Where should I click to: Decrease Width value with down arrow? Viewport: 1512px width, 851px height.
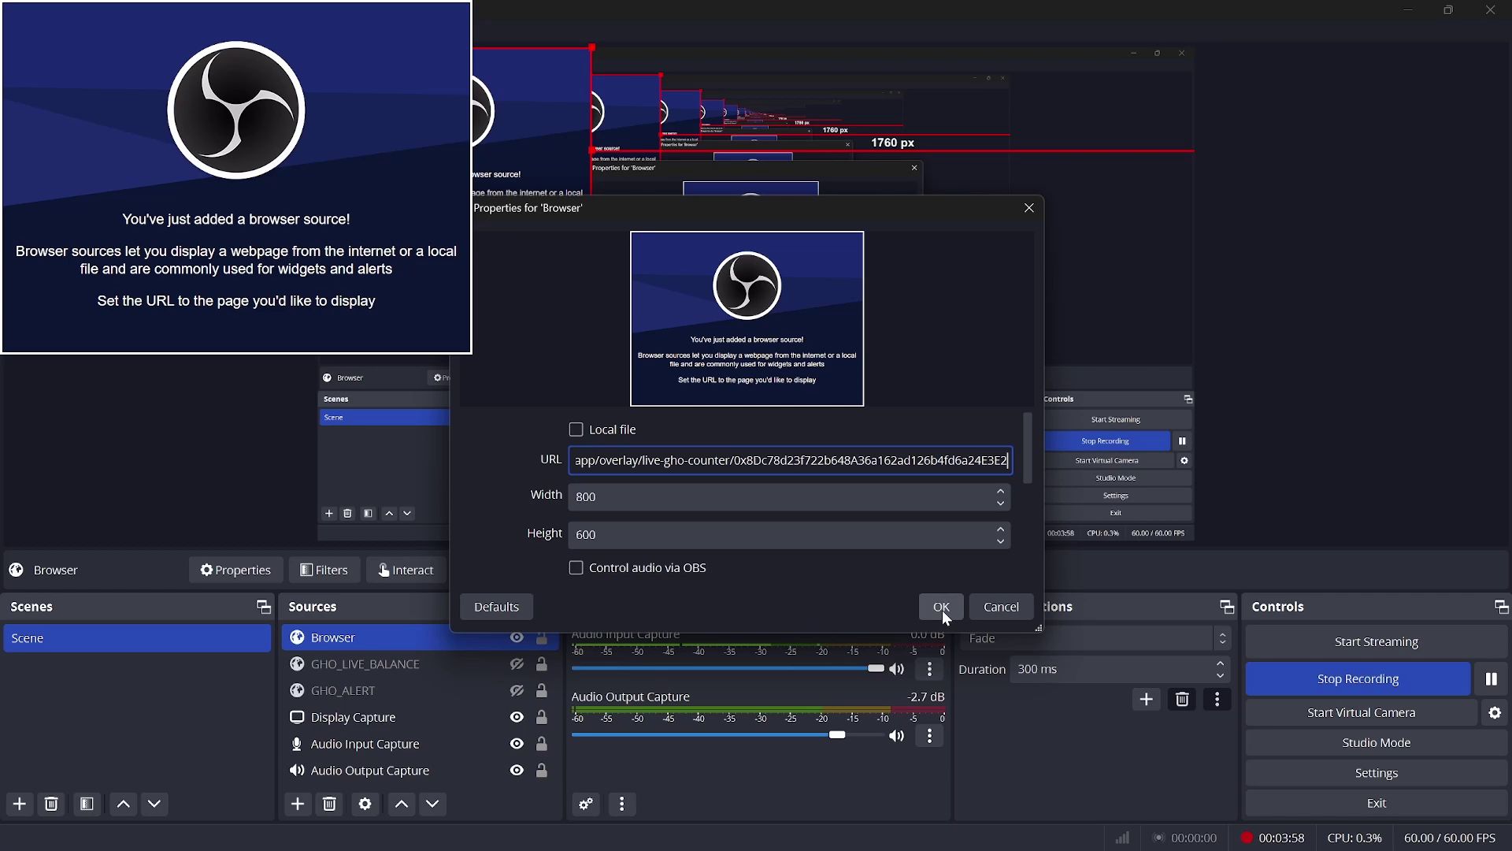tap(1000, 504)
